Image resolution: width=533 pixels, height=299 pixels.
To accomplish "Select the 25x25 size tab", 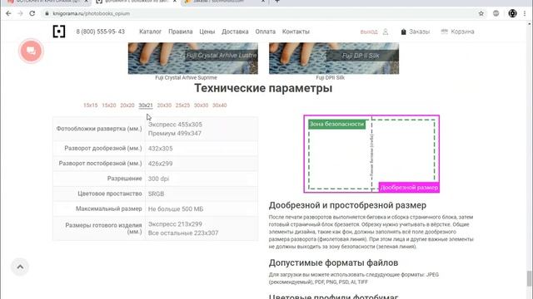I will [x=182, y=105].
